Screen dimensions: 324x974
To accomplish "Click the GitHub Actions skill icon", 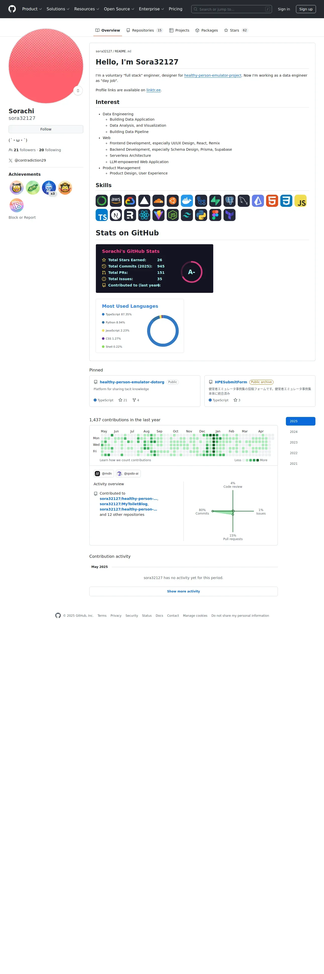I will [x=201, y=201].
